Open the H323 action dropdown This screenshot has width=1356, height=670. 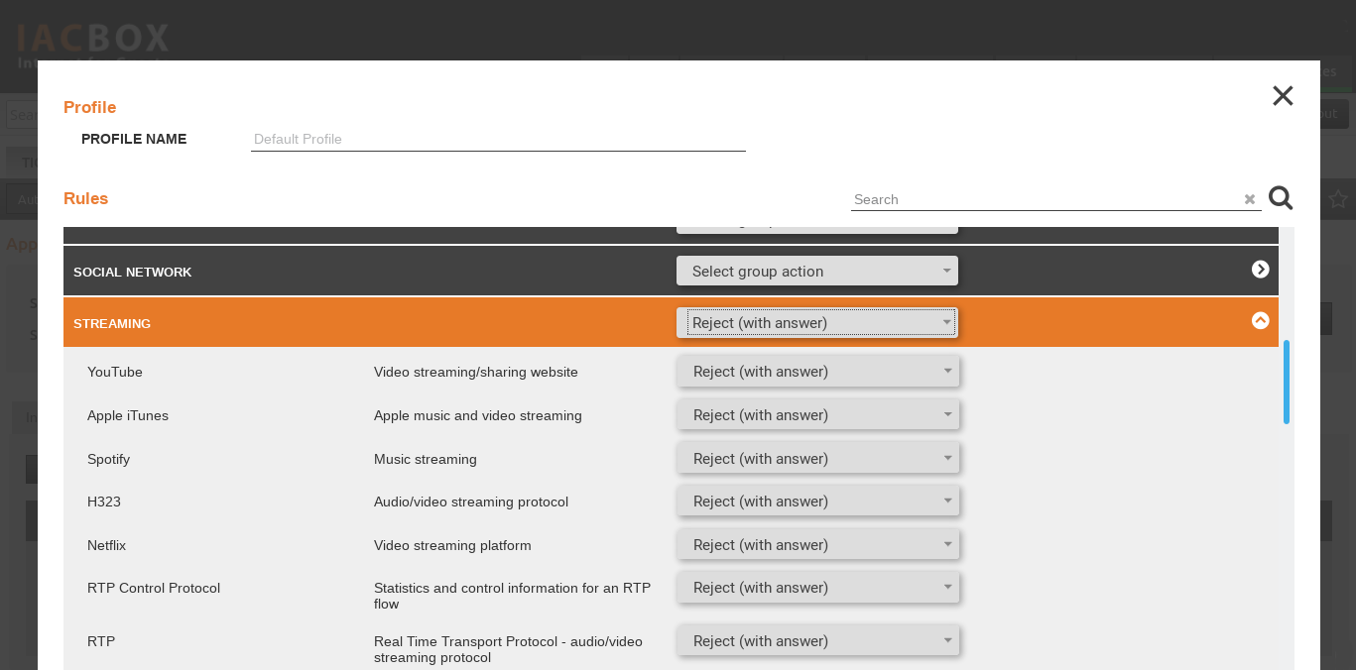[x=818, y=502]
